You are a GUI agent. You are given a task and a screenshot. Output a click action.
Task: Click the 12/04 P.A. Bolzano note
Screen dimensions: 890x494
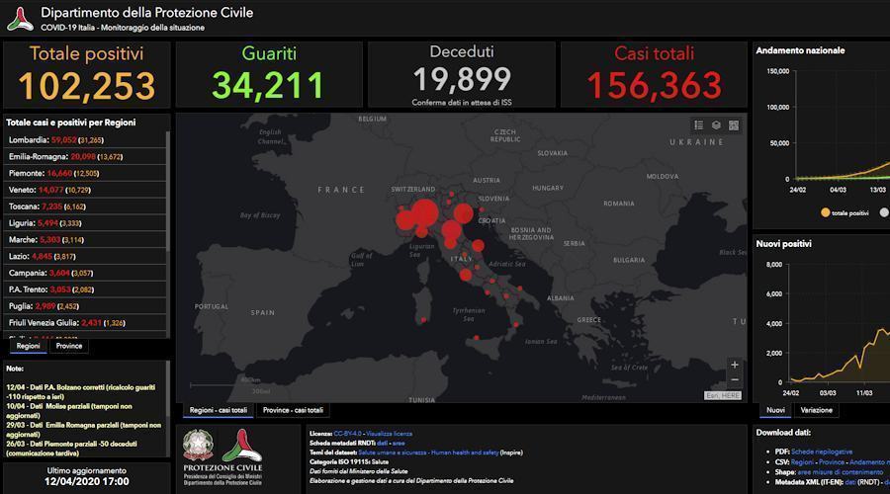[81, 392]
